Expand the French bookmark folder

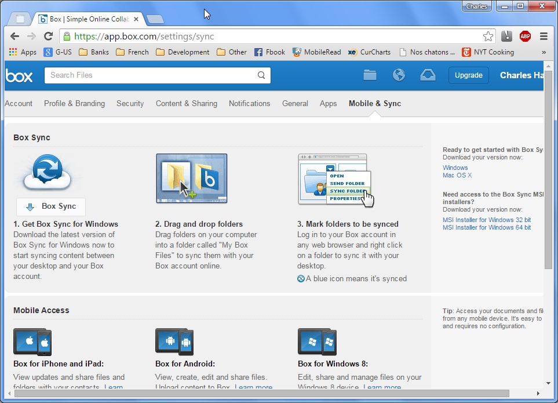pos(132,52)
